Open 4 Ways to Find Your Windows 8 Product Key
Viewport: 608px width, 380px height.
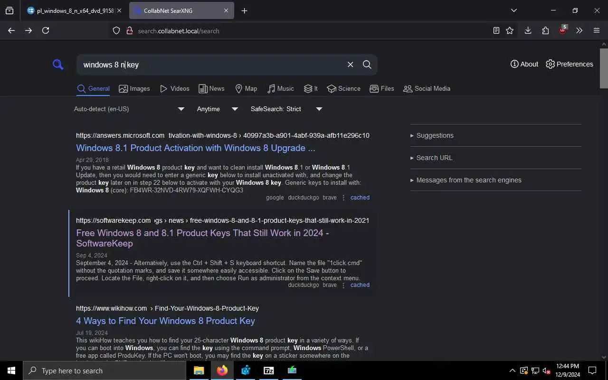click(166, 321)
